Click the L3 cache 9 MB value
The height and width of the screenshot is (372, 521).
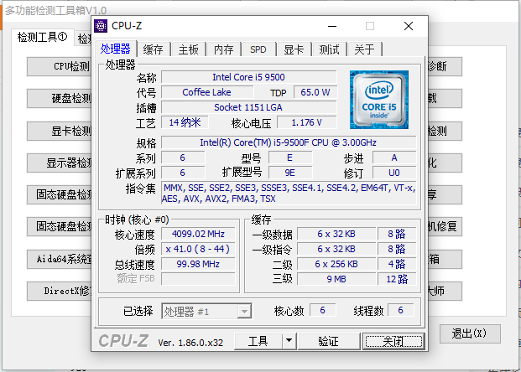pyautogui.click(x=336, y=279)
